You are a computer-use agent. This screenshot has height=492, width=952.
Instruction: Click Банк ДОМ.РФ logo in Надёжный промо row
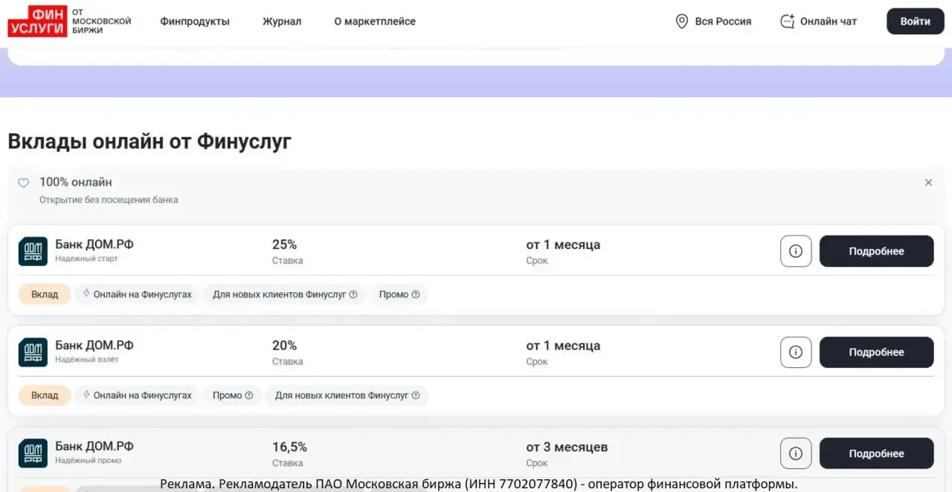pyautogui.click(x=33, y=453)
